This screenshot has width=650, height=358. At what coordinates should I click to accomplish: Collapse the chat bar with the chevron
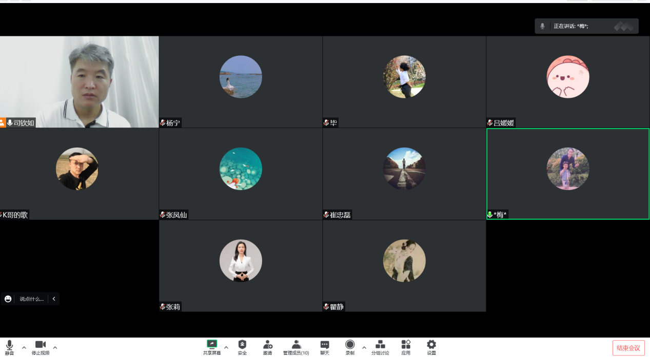[54, 299]
